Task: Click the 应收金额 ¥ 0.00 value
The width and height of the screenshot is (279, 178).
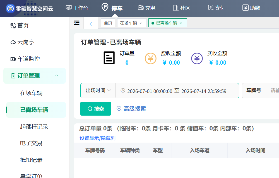Action: [171, 62]
